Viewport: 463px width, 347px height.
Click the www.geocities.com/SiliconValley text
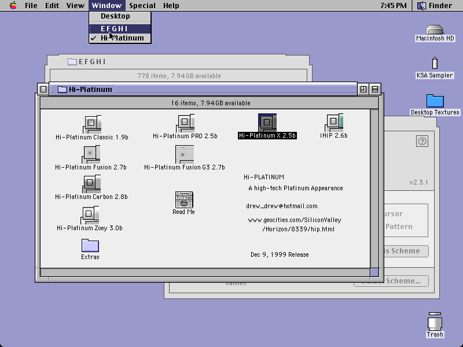[x=295, y=220]
